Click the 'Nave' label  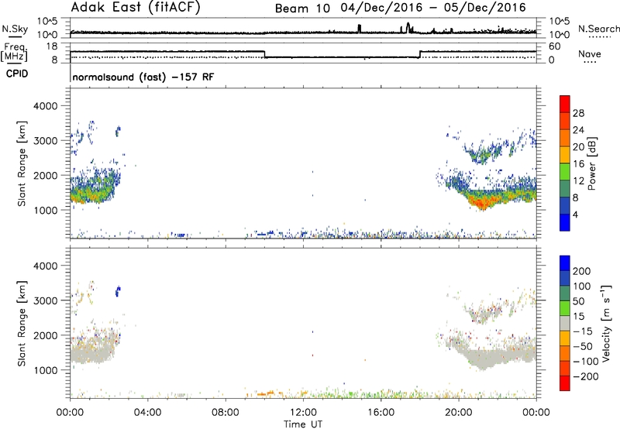click(x=590, y=54)
